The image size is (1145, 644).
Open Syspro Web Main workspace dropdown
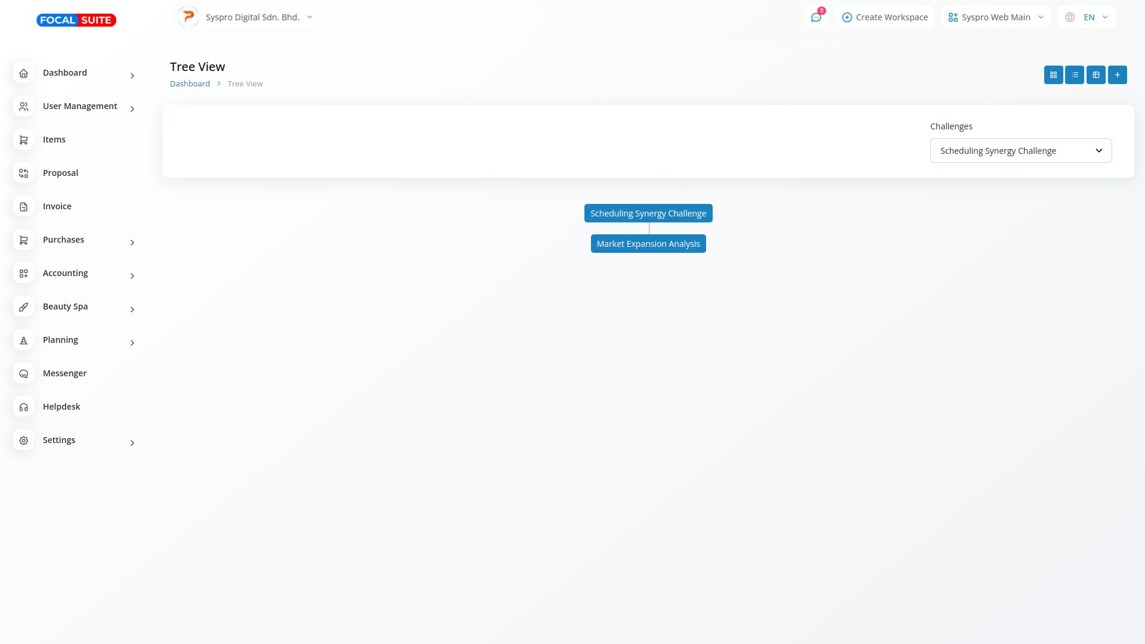(995, 17)
